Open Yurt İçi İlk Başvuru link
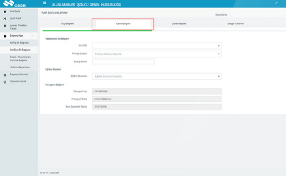The height and width of the screenshot is (176, 286). (x=19, y=43)
